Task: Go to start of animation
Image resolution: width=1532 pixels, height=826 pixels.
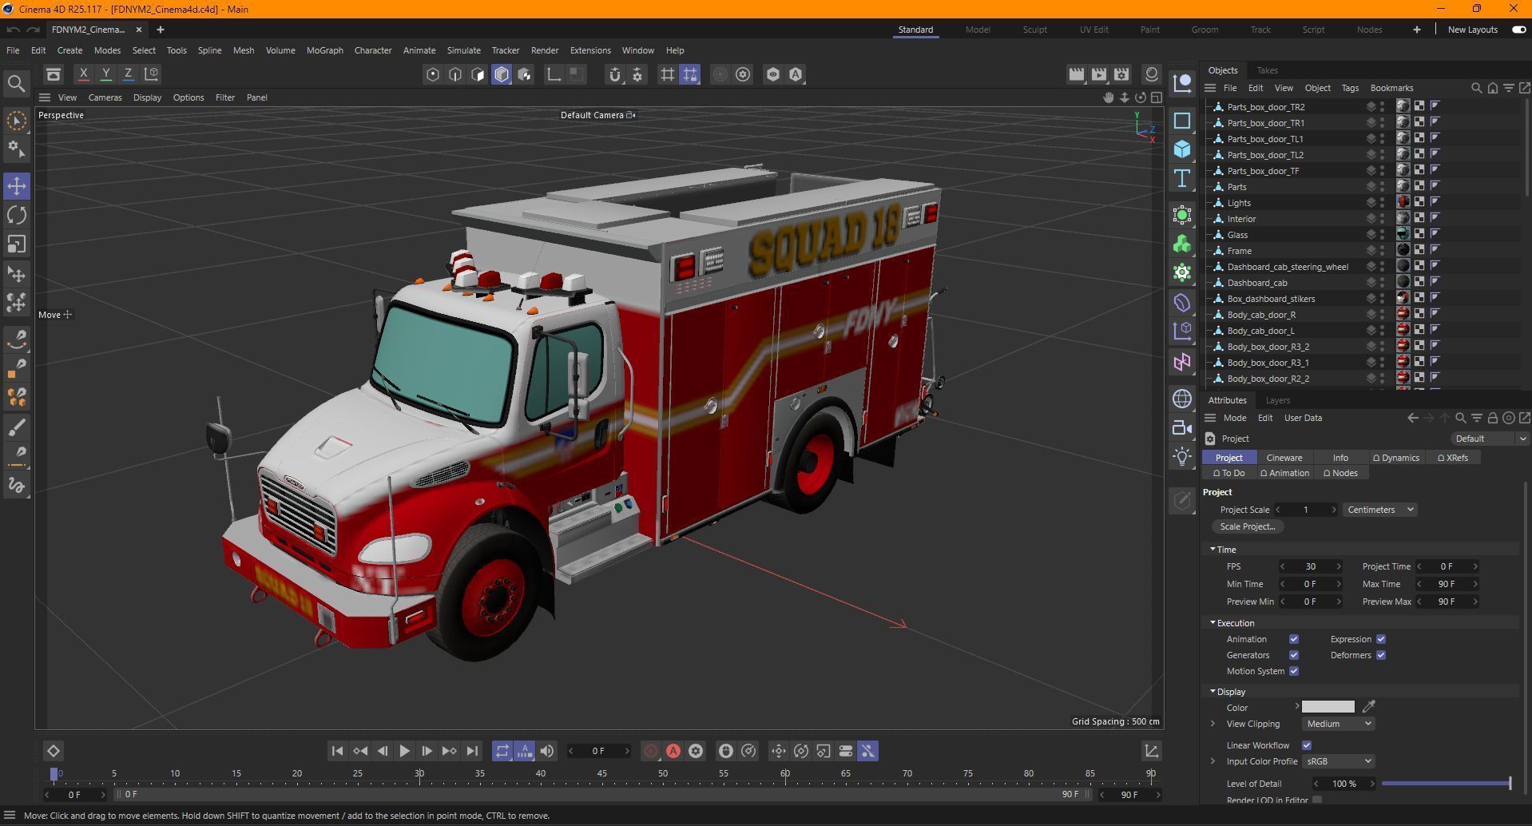Action: (x=337, y=751)
